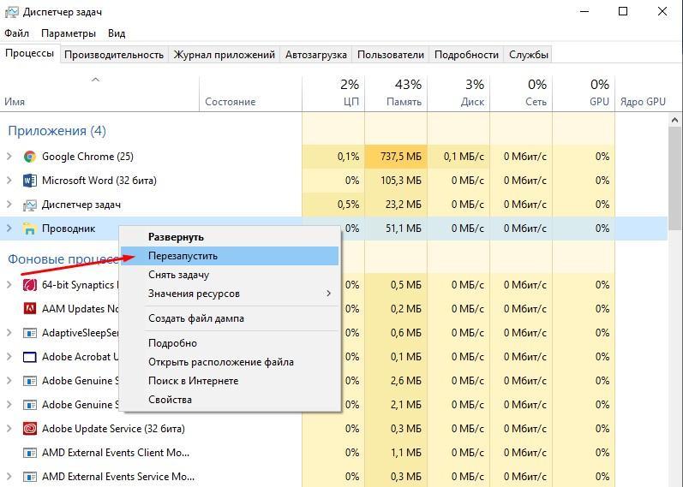Select the Процессы tab
This screenshot has width=683, height=487.
pyautogui.click(x=30, y=54)
